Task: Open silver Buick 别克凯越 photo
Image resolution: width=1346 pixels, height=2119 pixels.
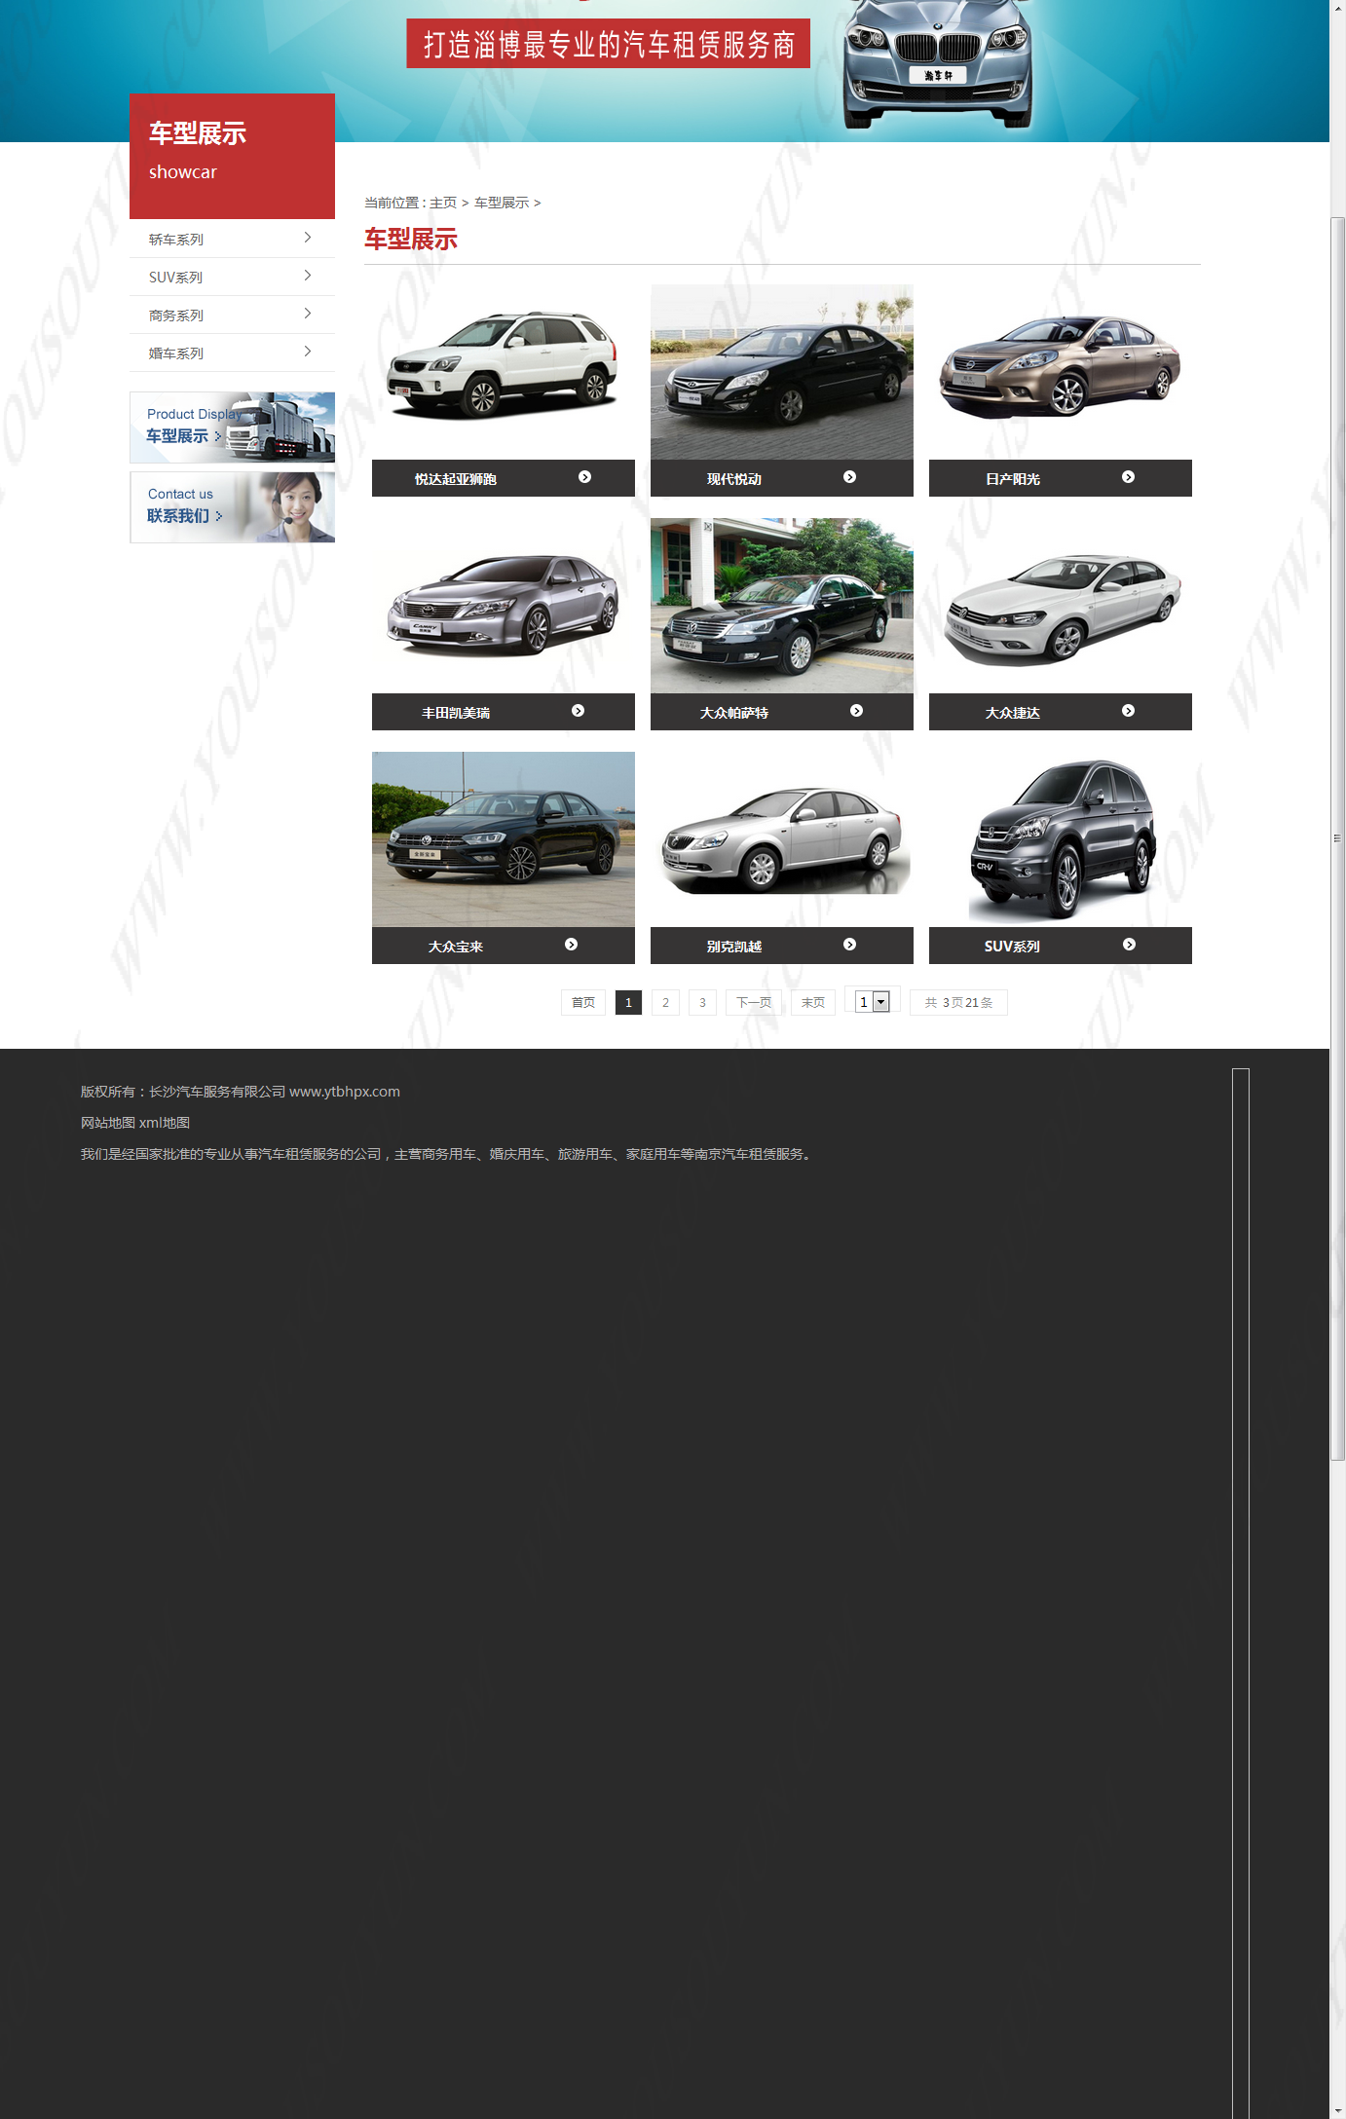Action: (782, 839)
